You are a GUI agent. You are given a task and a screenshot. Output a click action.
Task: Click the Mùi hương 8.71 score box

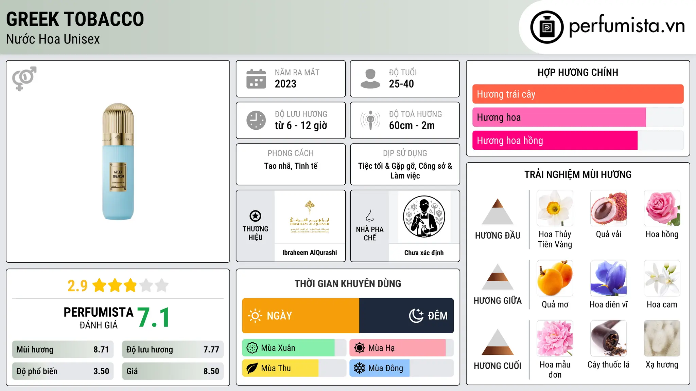point(63,350)
